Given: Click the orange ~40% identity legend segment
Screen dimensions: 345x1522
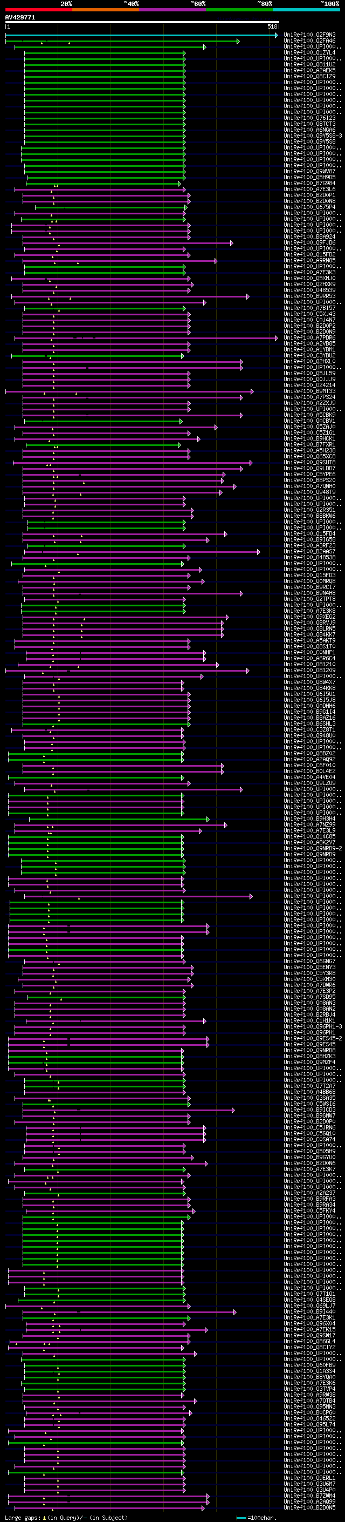Looking at the screenshot, I should (x=106, y=10).
